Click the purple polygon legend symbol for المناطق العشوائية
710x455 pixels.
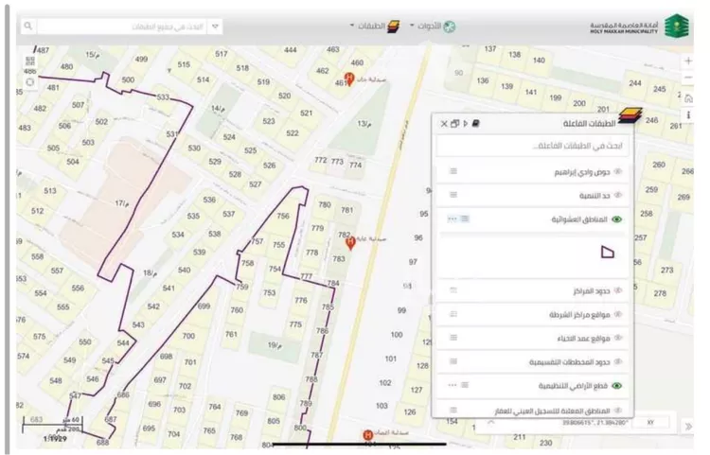coord(607,252)
